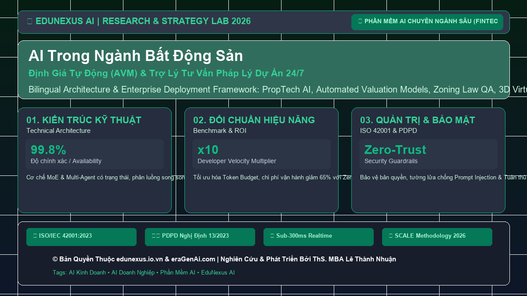Click the Prompt Injection protection description
This screenshot has height=296, width=527.
click(443, 177)
